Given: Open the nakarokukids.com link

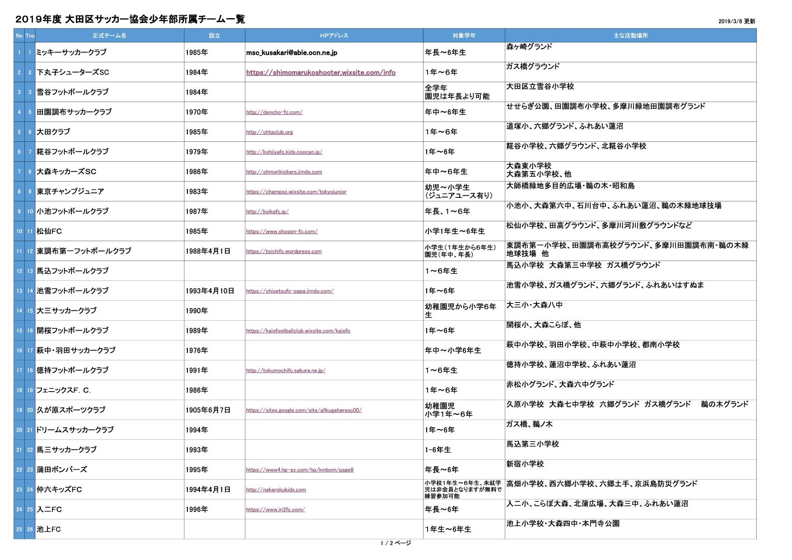Looking at the screenshot, I should (x=276, y=490).
